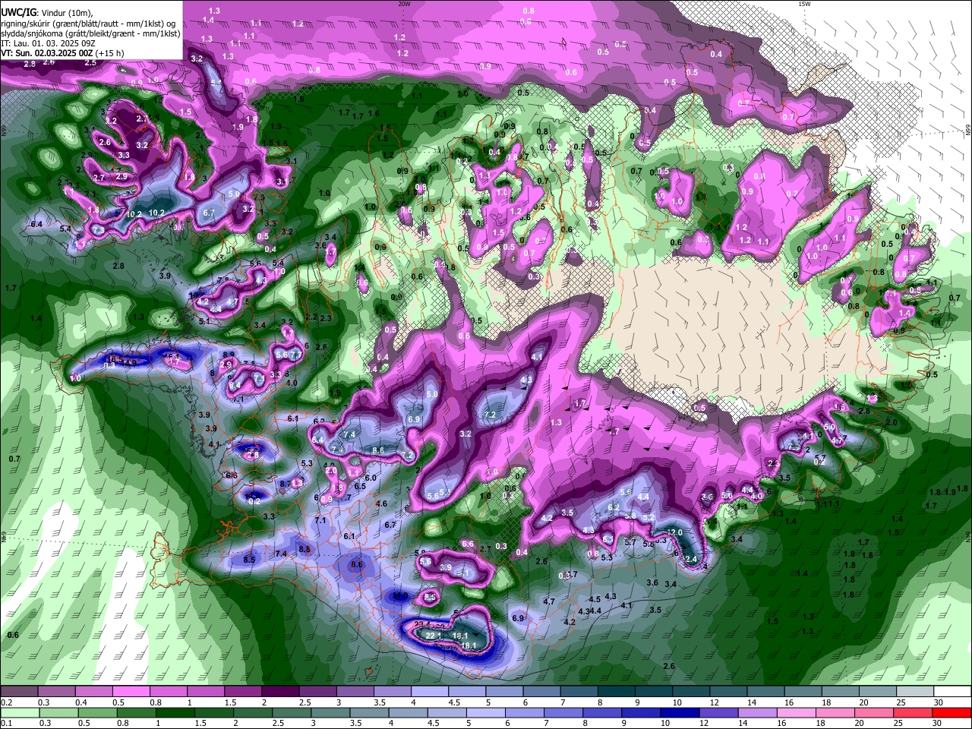Pick the medium green 0.5 swatch in lower rain scale
The image size is (972, 729).
(x=97, y=712)
